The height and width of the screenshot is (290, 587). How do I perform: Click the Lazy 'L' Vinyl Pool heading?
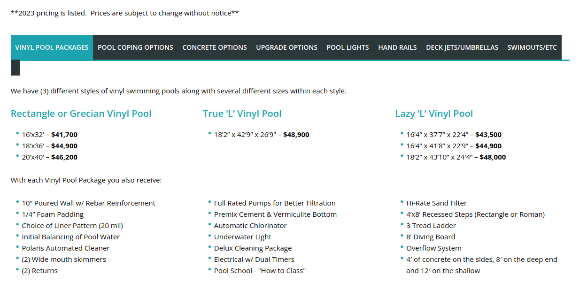(434, 114)
